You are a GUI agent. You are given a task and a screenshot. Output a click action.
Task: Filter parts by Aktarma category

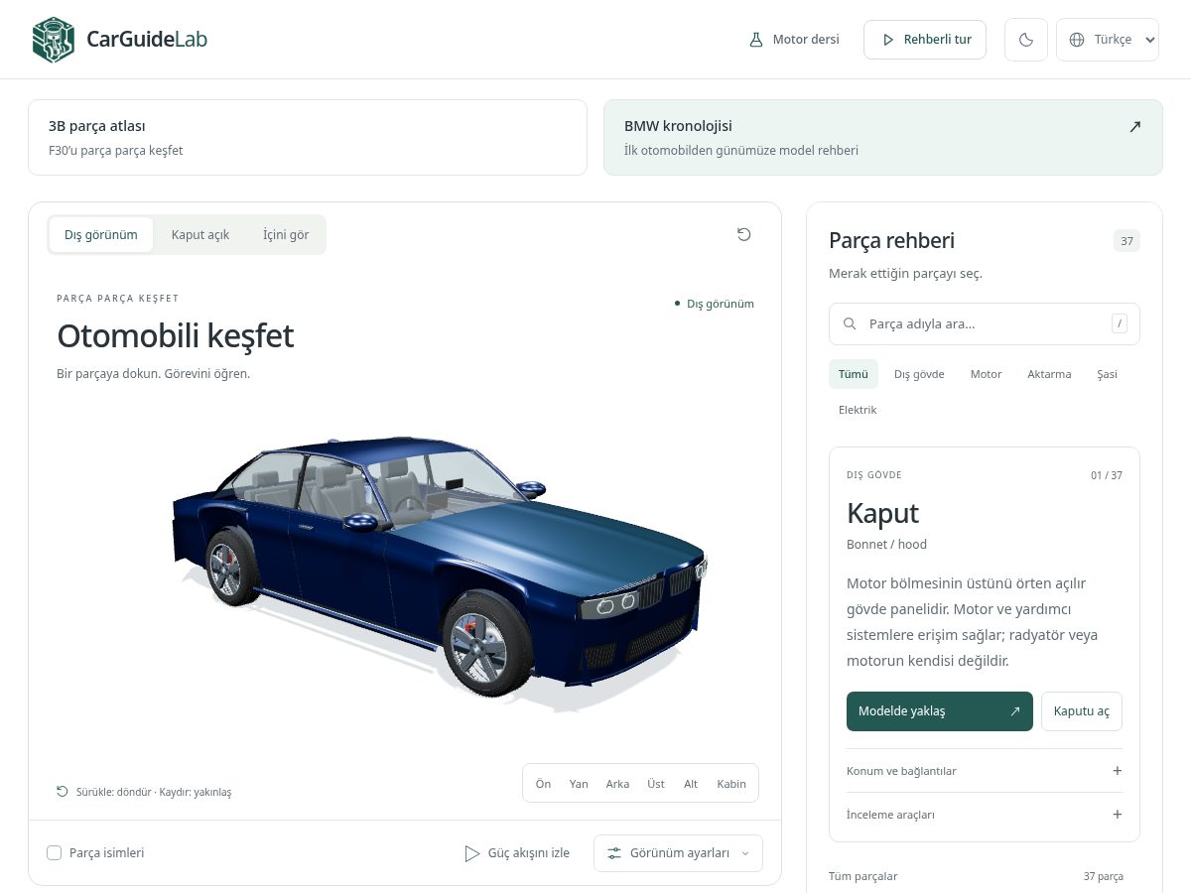coord(1049,374)
